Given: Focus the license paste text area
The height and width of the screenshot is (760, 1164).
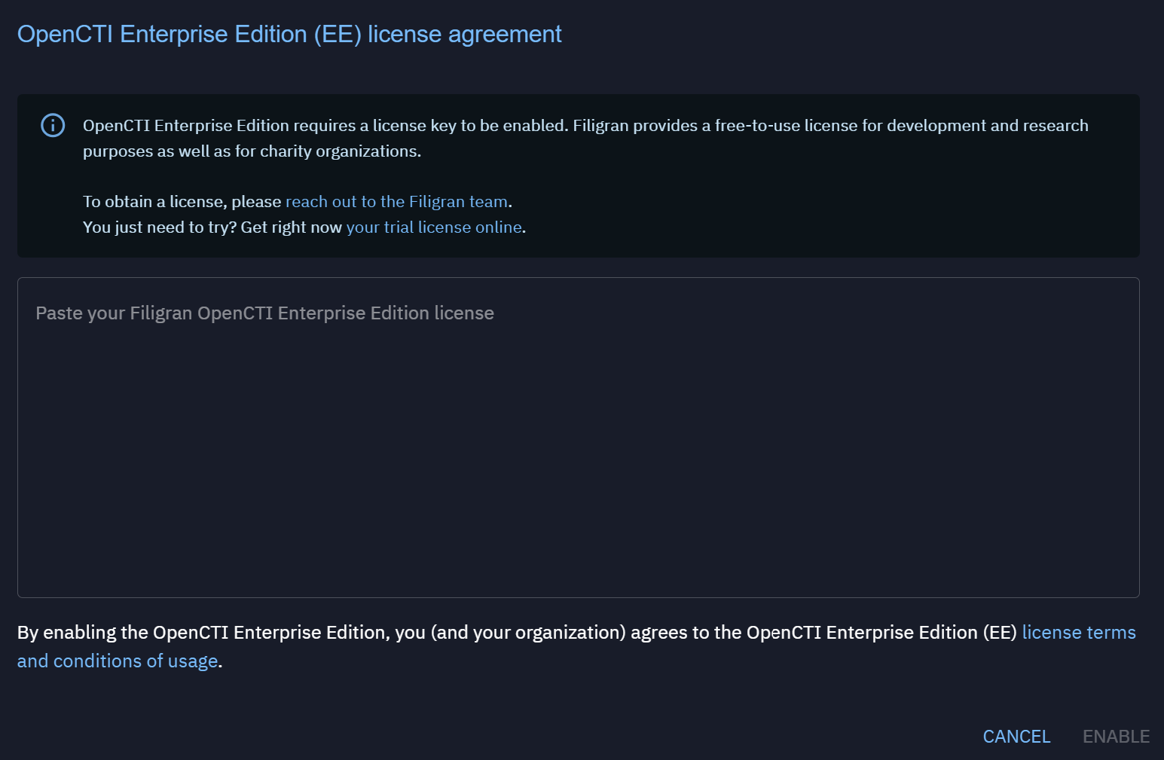Looking at the screenshot, I should (x=578, y=452).
